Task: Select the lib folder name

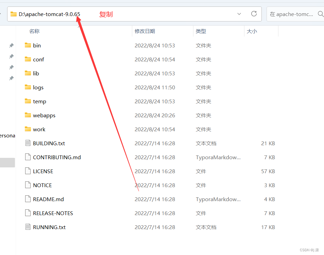Action: [36, 73]
